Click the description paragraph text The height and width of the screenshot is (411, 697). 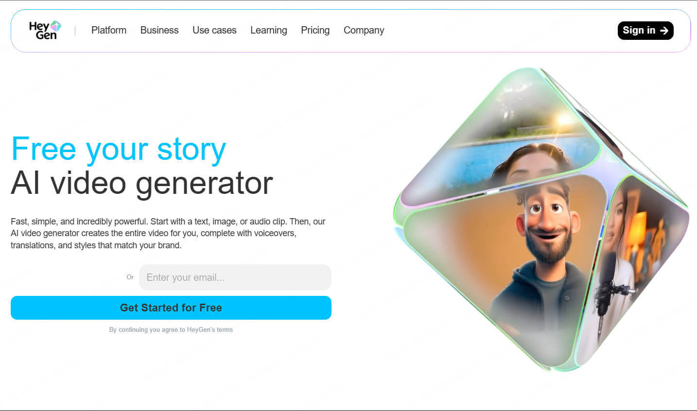168,233
